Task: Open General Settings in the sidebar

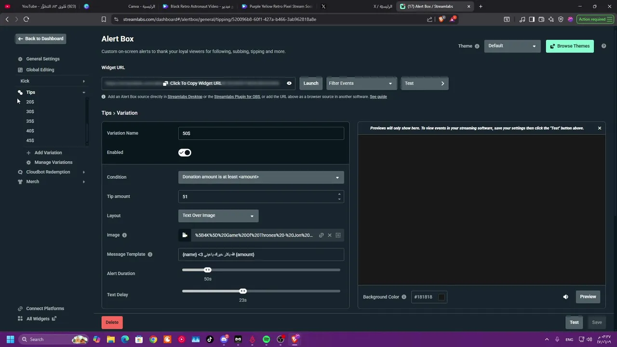Action: (43, 59)
